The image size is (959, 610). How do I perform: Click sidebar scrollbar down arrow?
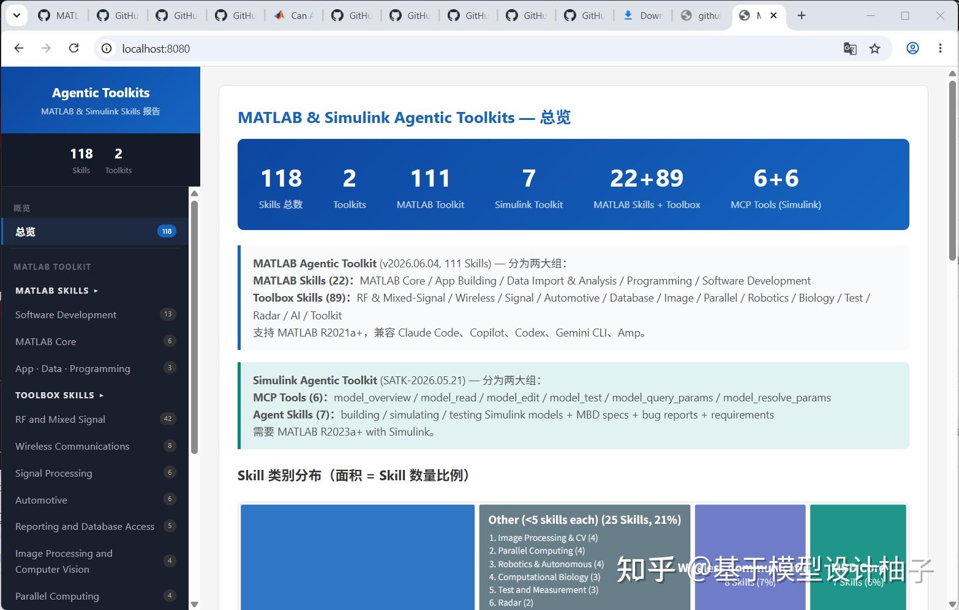194,604
